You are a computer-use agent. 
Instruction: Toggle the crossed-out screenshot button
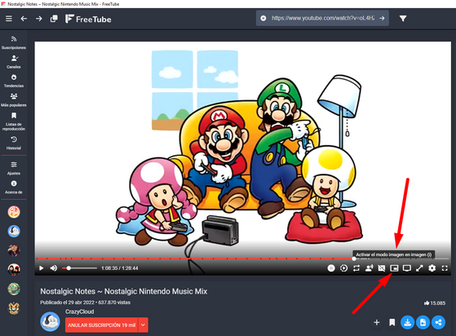(382, 268)
